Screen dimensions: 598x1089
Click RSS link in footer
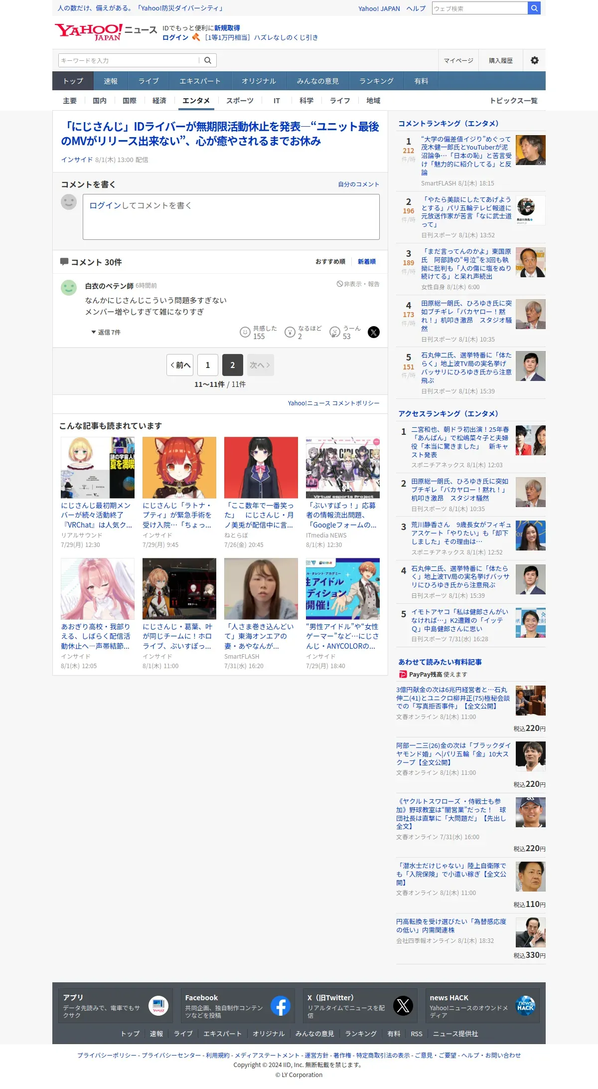417,1034
